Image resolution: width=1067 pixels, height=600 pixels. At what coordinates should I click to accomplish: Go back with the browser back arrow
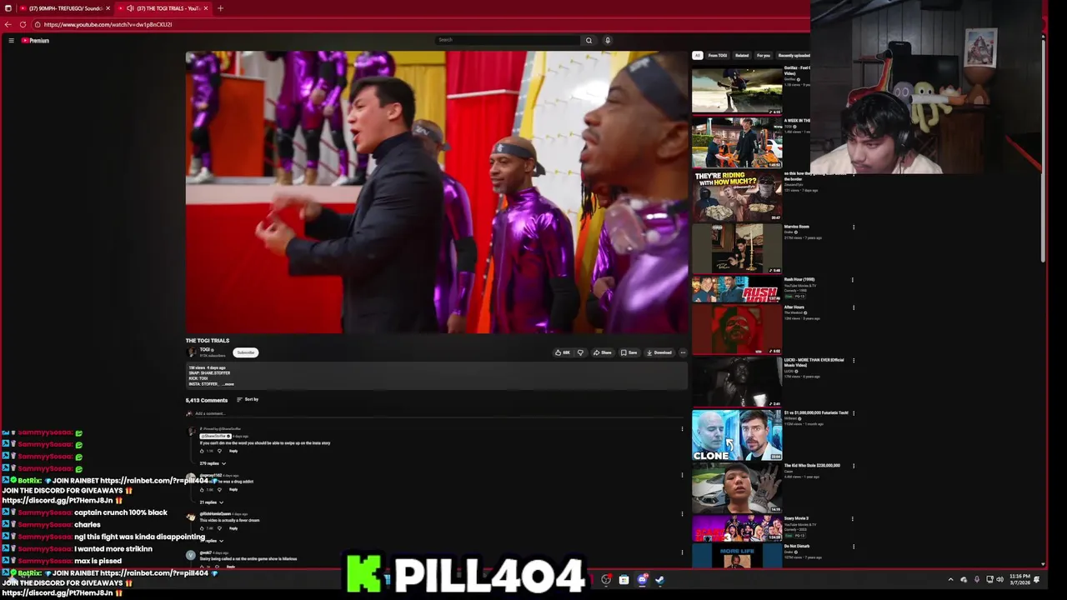click(8, 24)
